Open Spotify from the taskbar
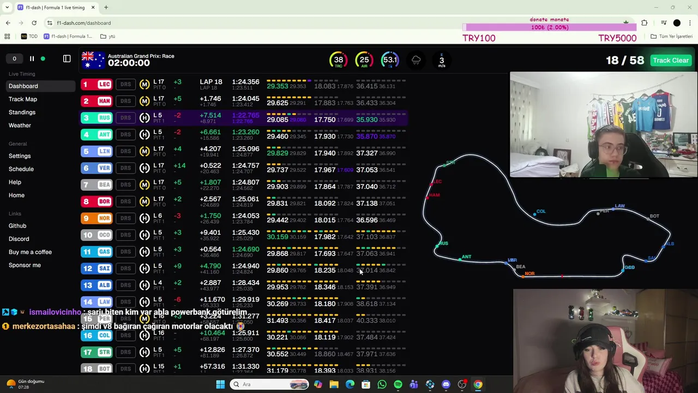The height and width of the screenshot is (393, 698). click(398, 384)
